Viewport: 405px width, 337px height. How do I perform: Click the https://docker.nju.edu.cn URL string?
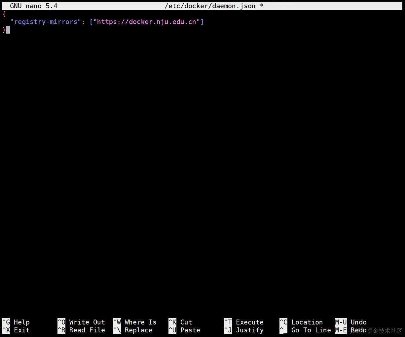tap(147, 22)
